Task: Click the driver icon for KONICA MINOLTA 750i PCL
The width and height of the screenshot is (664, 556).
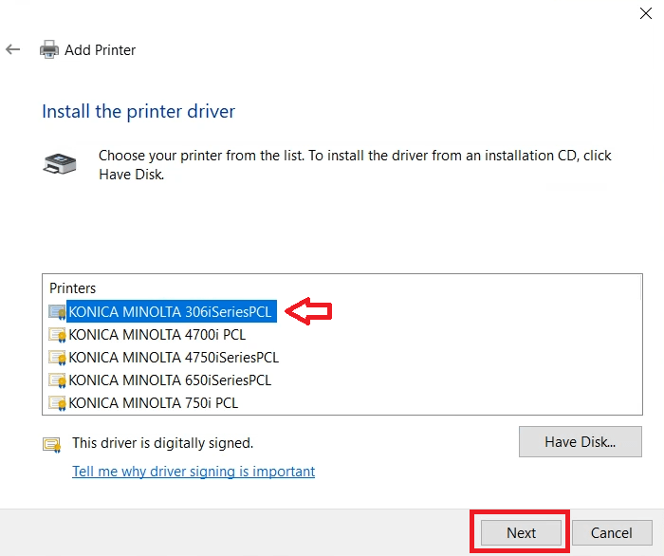Action: click(57, 403)
